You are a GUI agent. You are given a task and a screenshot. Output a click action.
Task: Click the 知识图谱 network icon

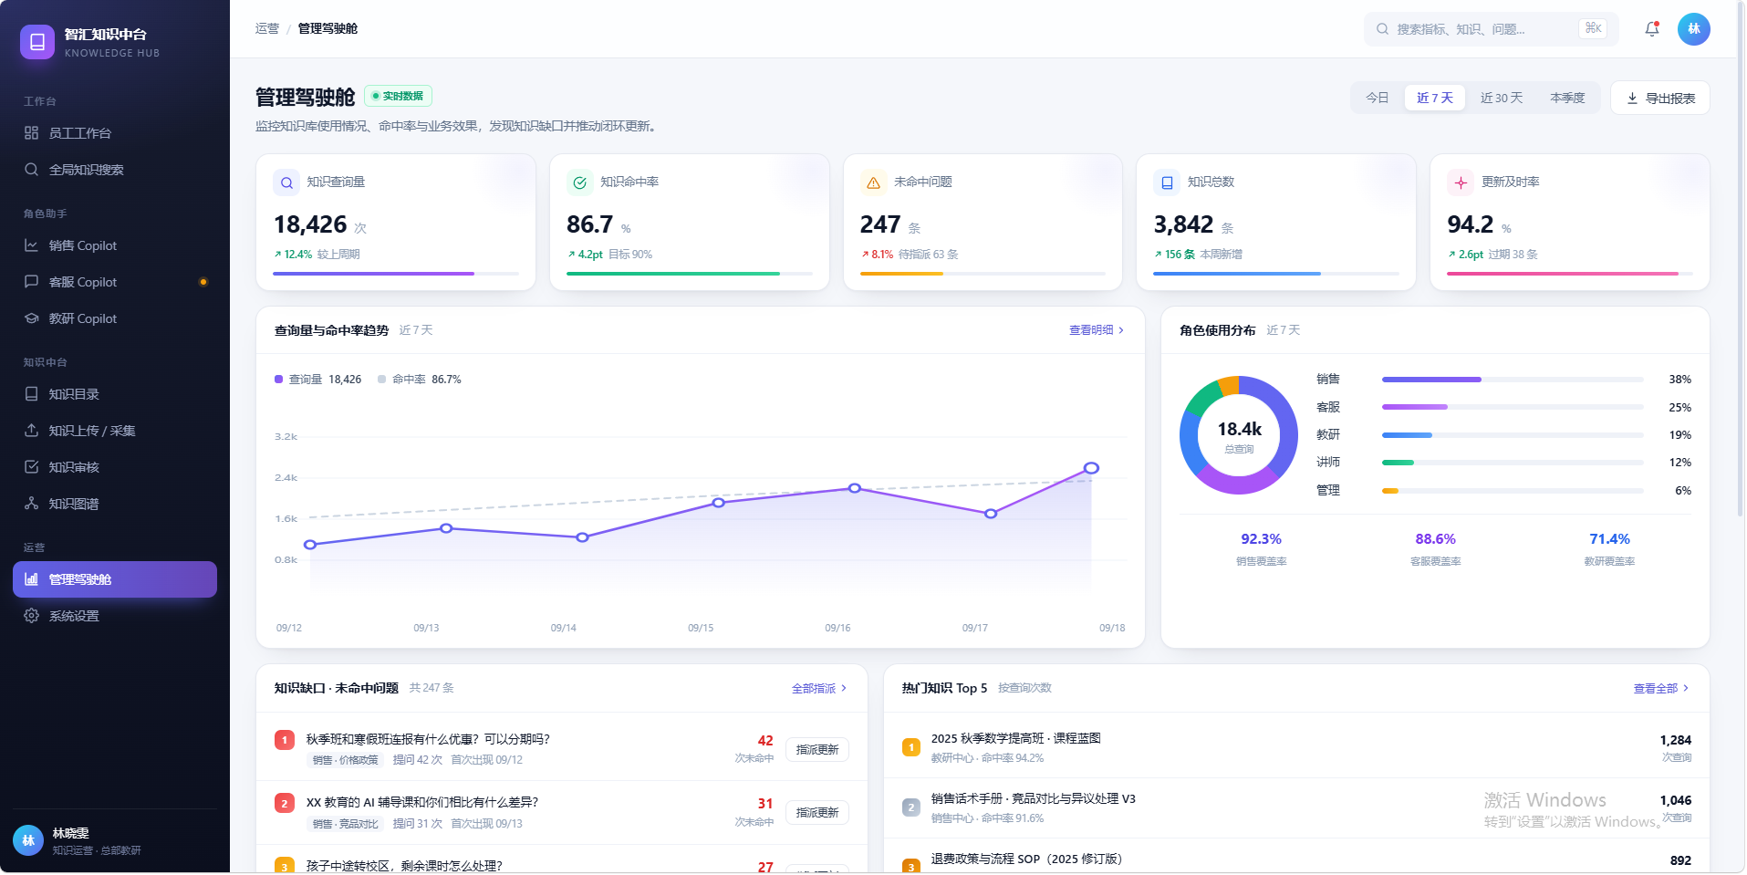coord(32,504)
